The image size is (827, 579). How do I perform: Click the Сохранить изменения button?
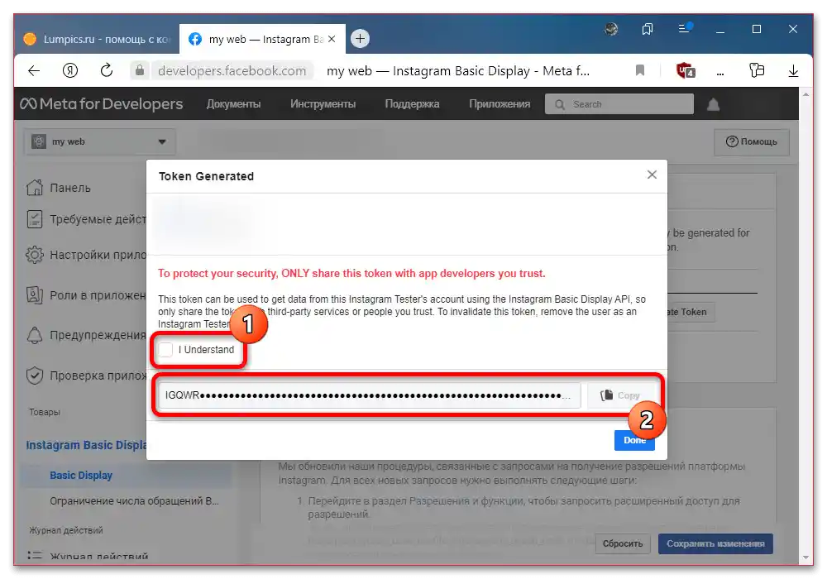click(x=715, y=543)
